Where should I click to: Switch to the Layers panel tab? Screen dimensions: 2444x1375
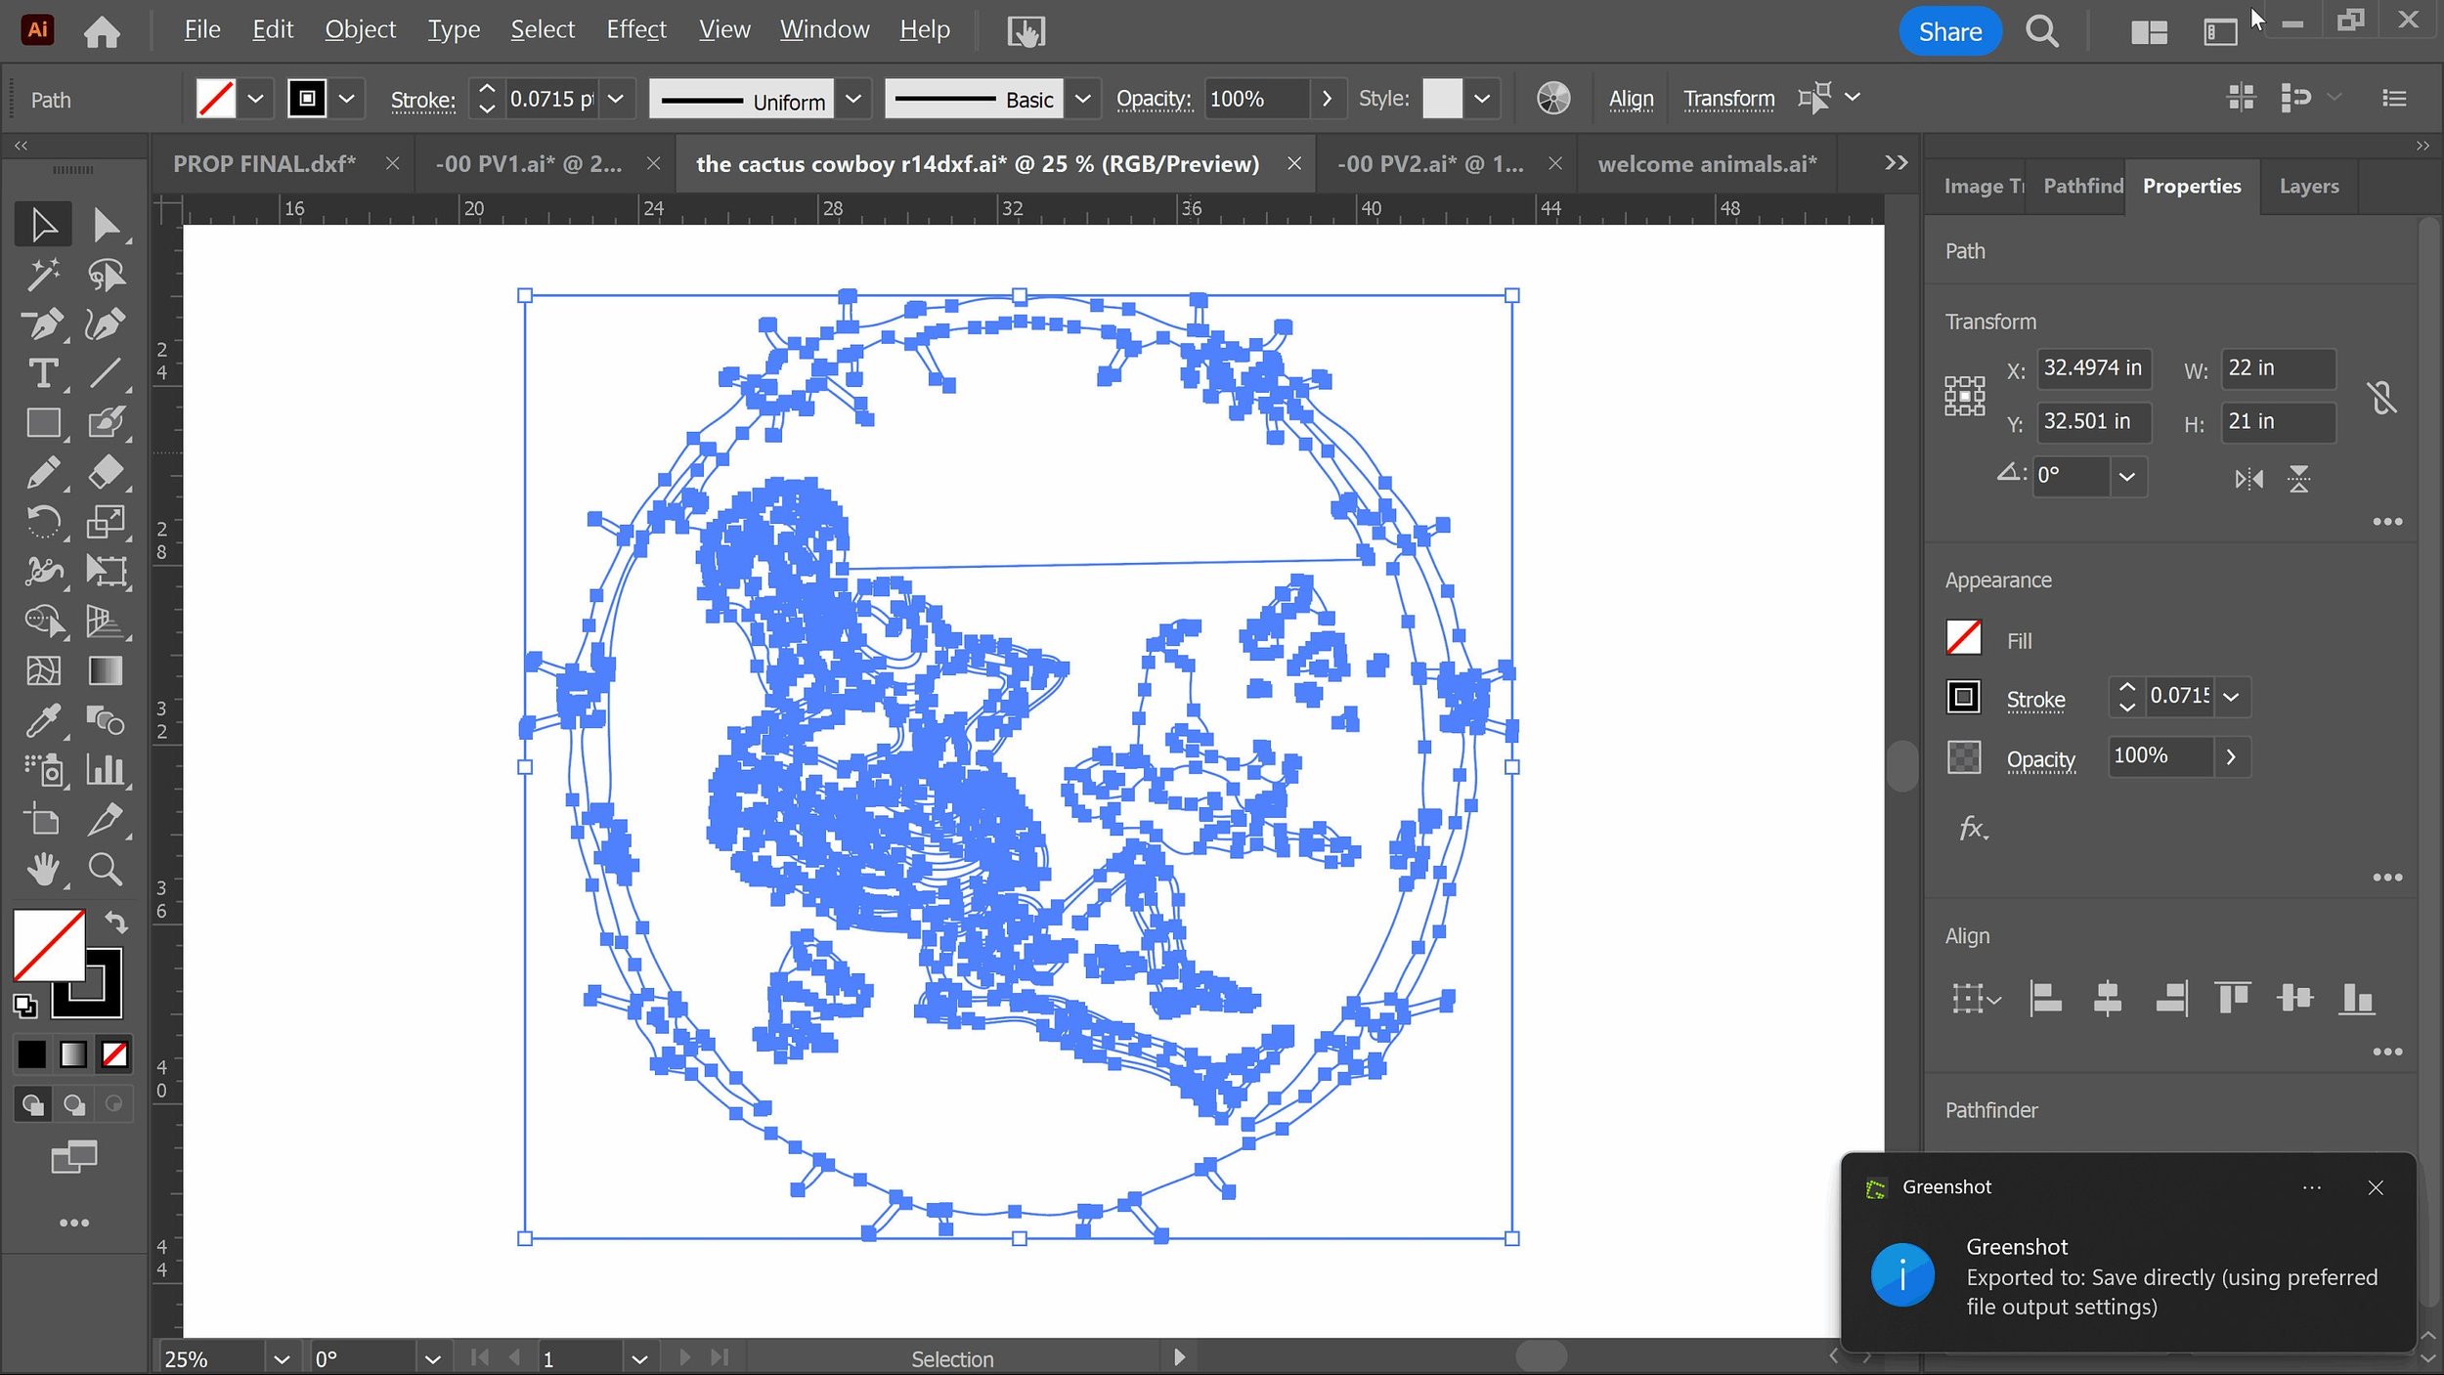pos(2308,186)
